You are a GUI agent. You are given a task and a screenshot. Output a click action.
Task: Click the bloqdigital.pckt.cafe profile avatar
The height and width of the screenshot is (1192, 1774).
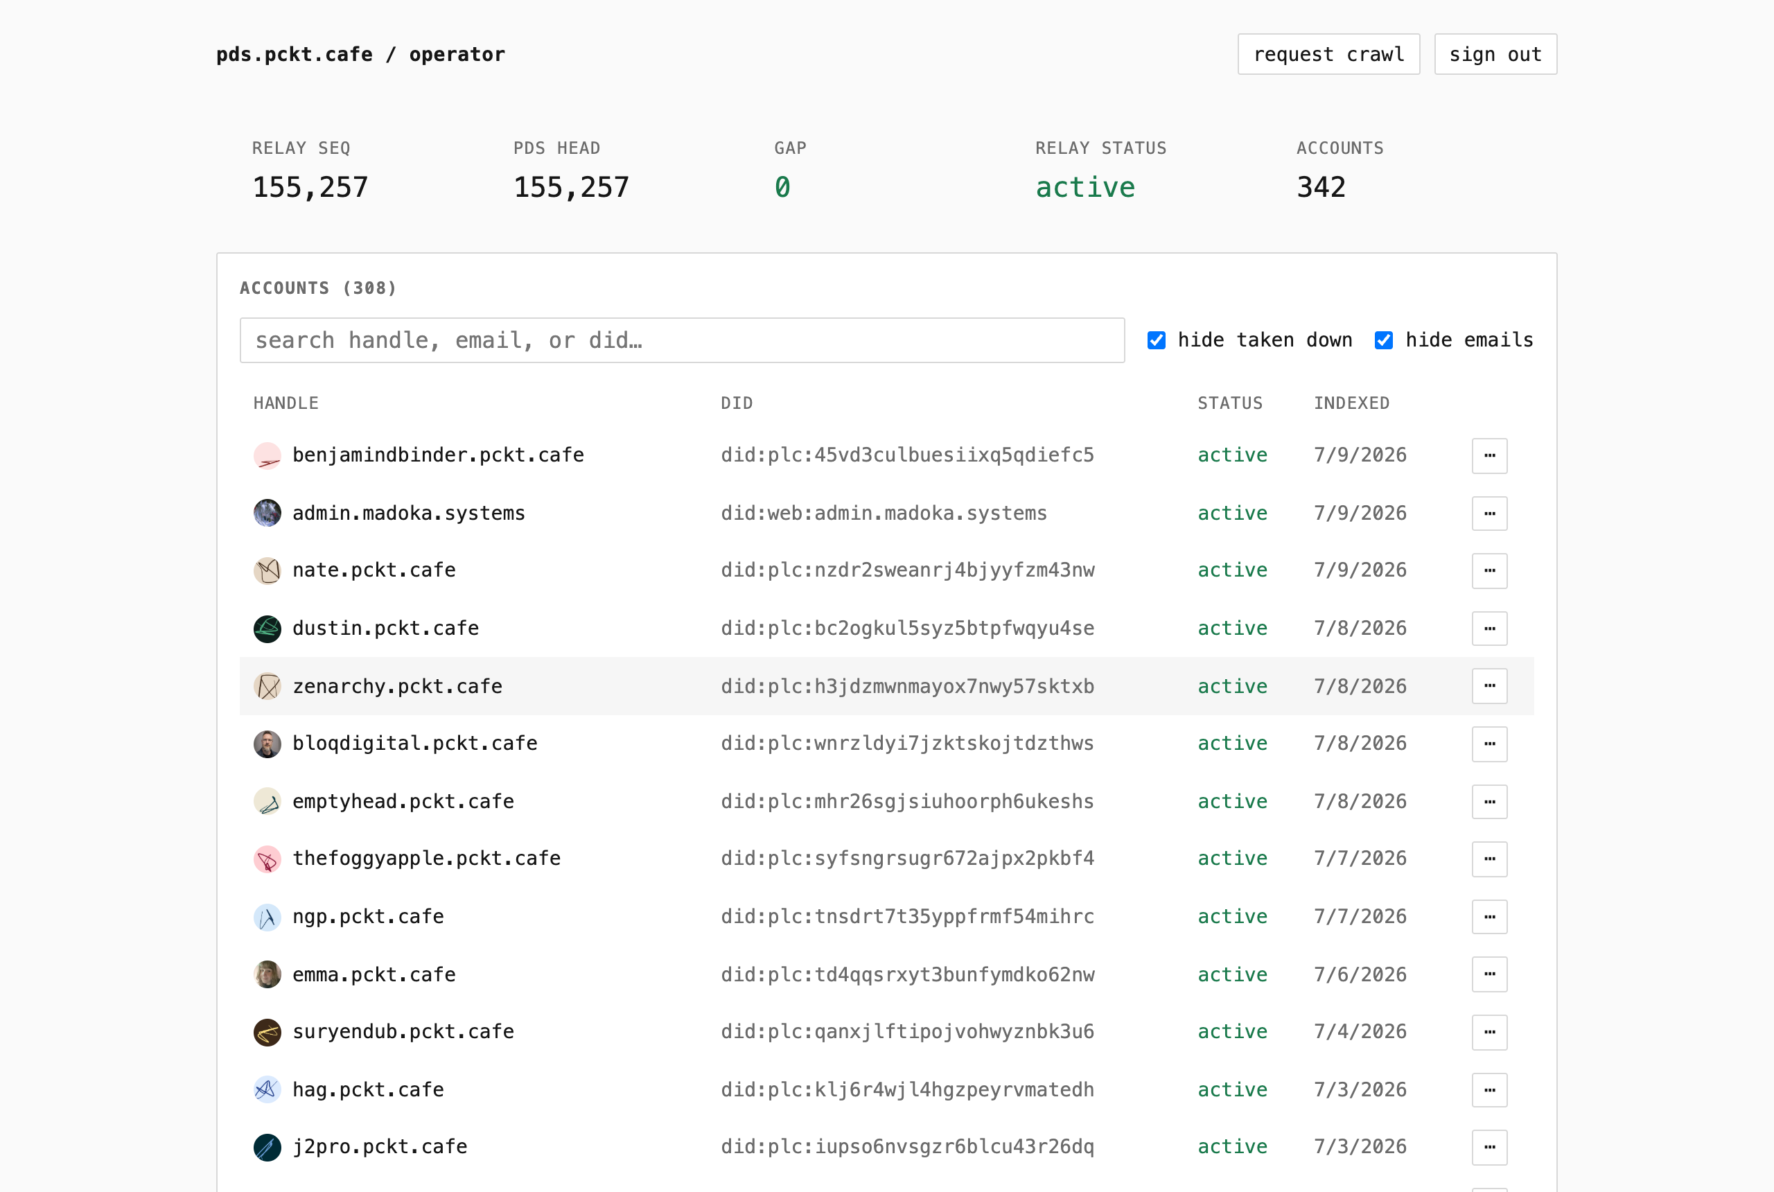(x=267, y=744)
